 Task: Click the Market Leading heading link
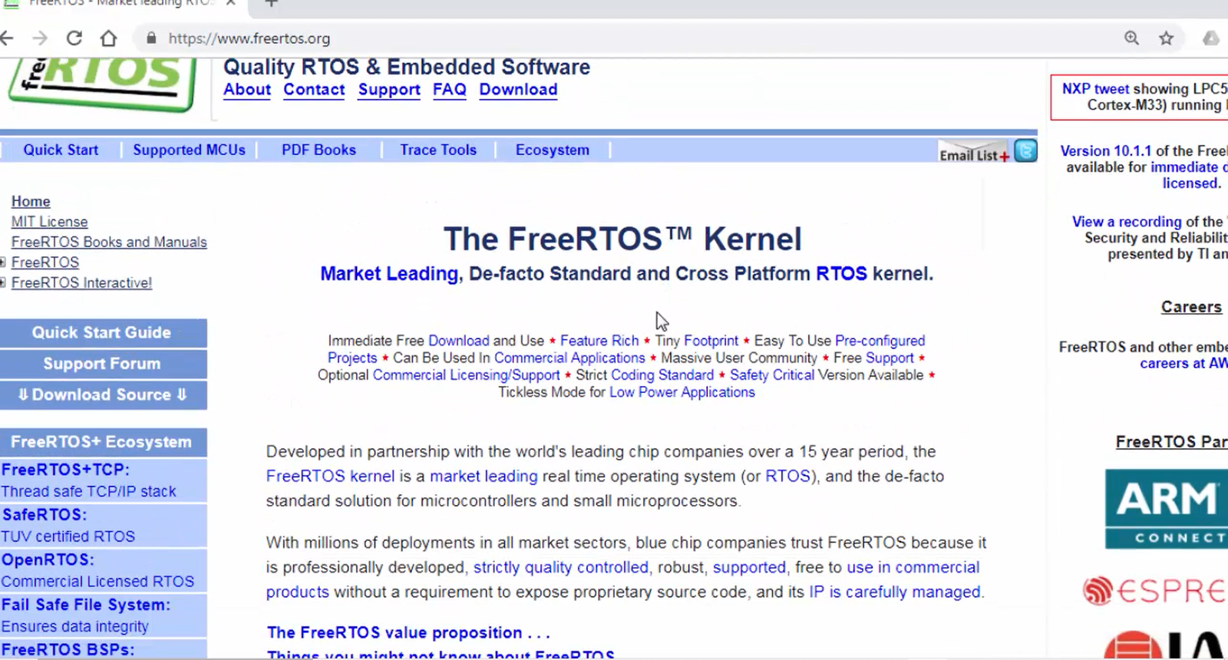(389, 274)
